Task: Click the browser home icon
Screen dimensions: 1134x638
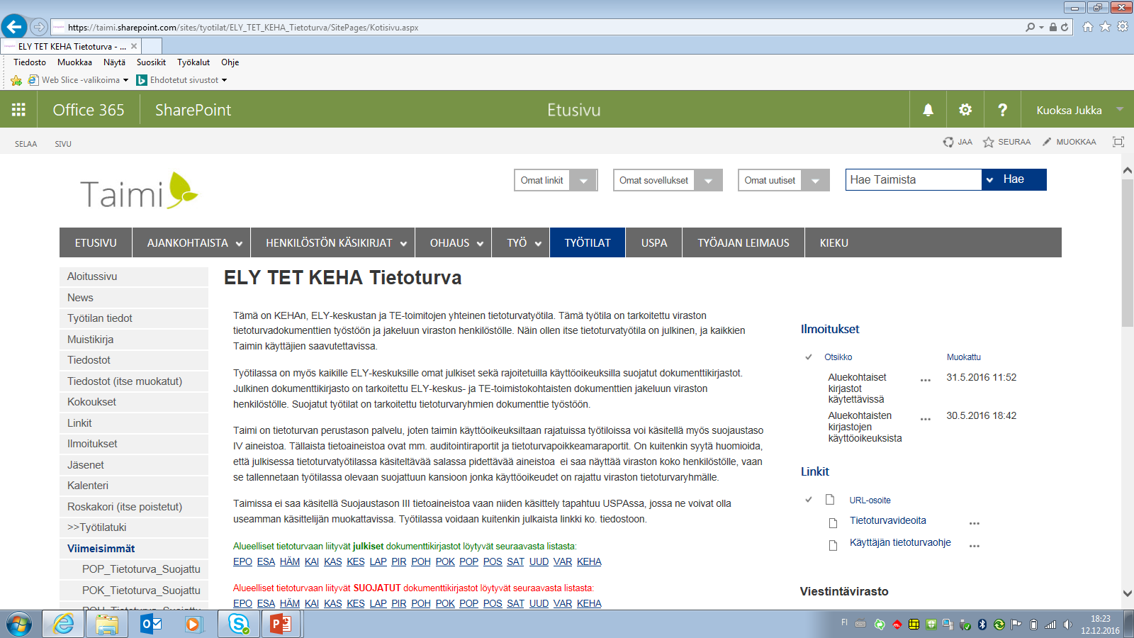Action: 1088,27
